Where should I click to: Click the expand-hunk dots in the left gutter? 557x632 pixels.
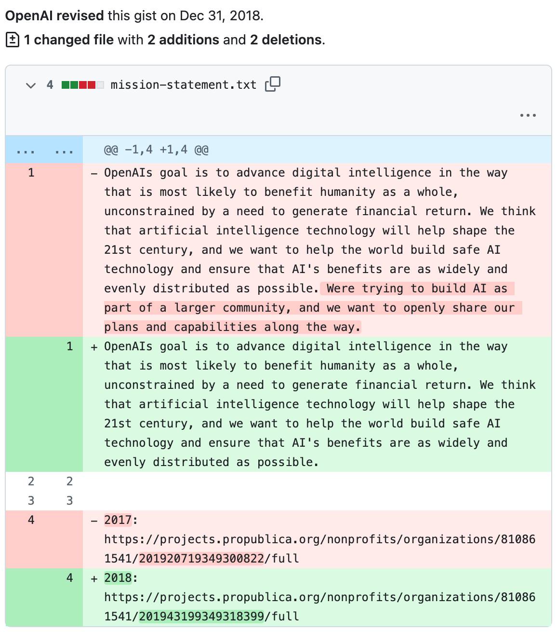(x=27, y=150)
